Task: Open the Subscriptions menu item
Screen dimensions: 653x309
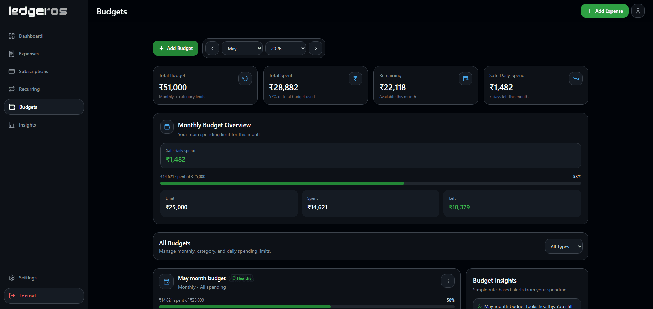Action: click(44, 71)
